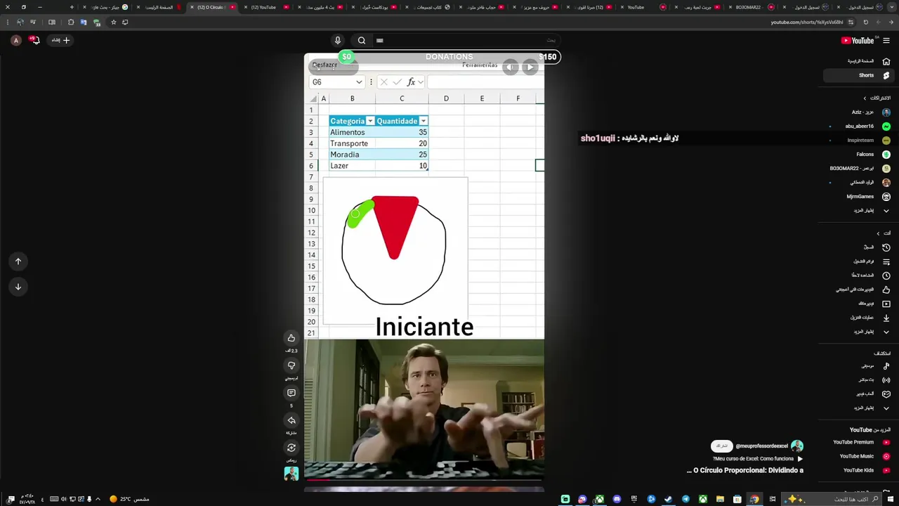Bookmark this page with star icon
This screenshot has width=899, height=506.
tap(114, 22)
